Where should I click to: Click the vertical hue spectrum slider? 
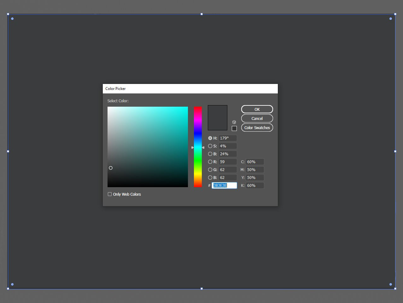(x=198, y=147)
